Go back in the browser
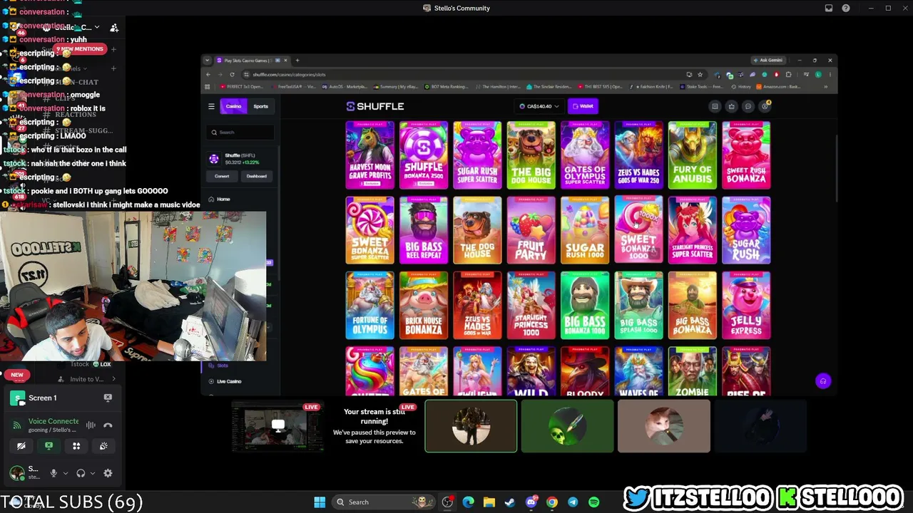Screen dimensions: 913x513 pyautogui.click(x=208, y=74)
